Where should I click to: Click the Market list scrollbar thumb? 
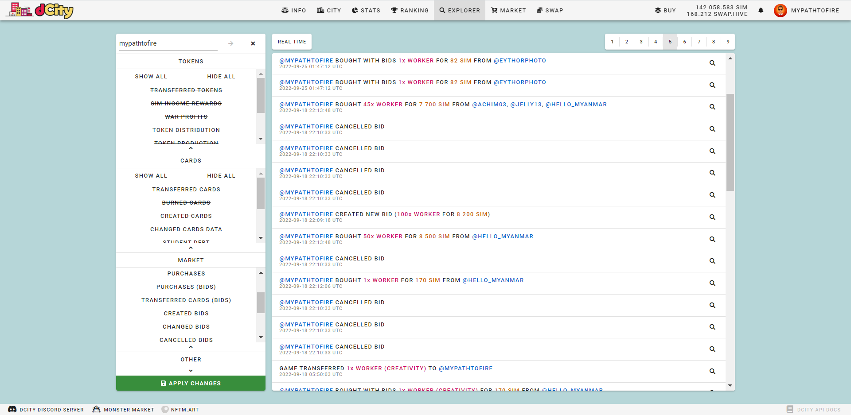(261, 303)
